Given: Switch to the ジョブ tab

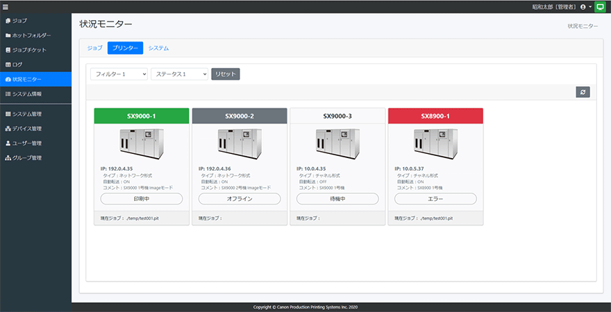Looking at the screenshot, I should (x=94, y=48).
